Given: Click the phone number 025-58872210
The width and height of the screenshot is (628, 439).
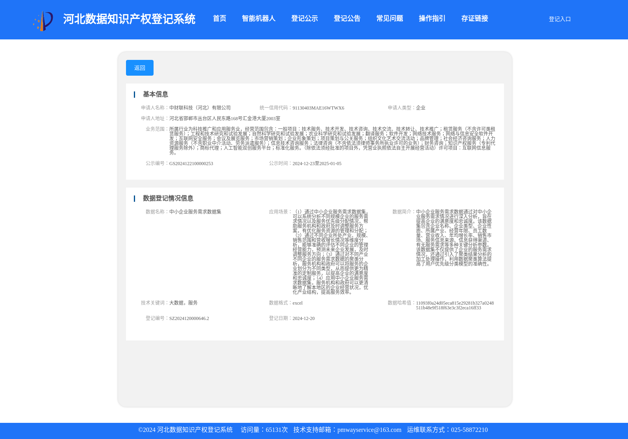Looking at the screenshot, I should point(469,430).
